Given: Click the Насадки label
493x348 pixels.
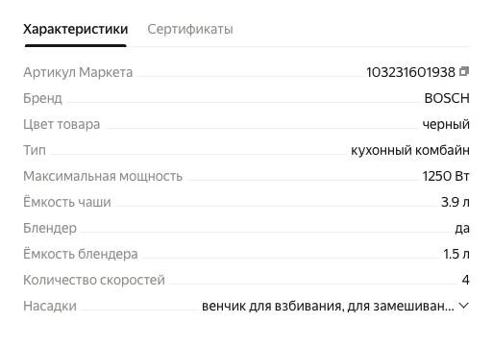Looking at the screenshot, I should pos(50,306).
